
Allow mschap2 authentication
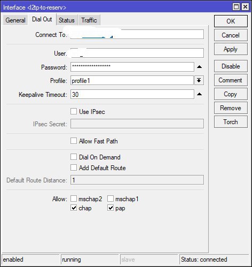pos(74,199)
